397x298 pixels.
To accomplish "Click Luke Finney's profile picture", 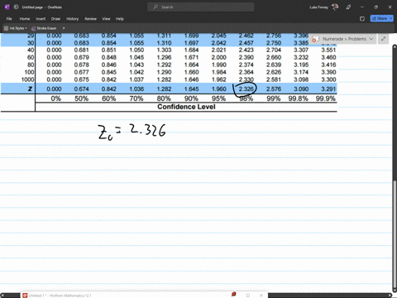I will click(x=335, y=7).
